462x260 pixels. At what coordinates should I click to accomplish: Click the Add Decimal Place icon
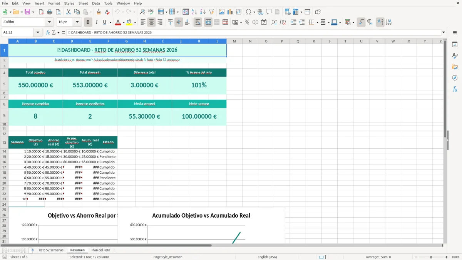[x=275, y=22]
